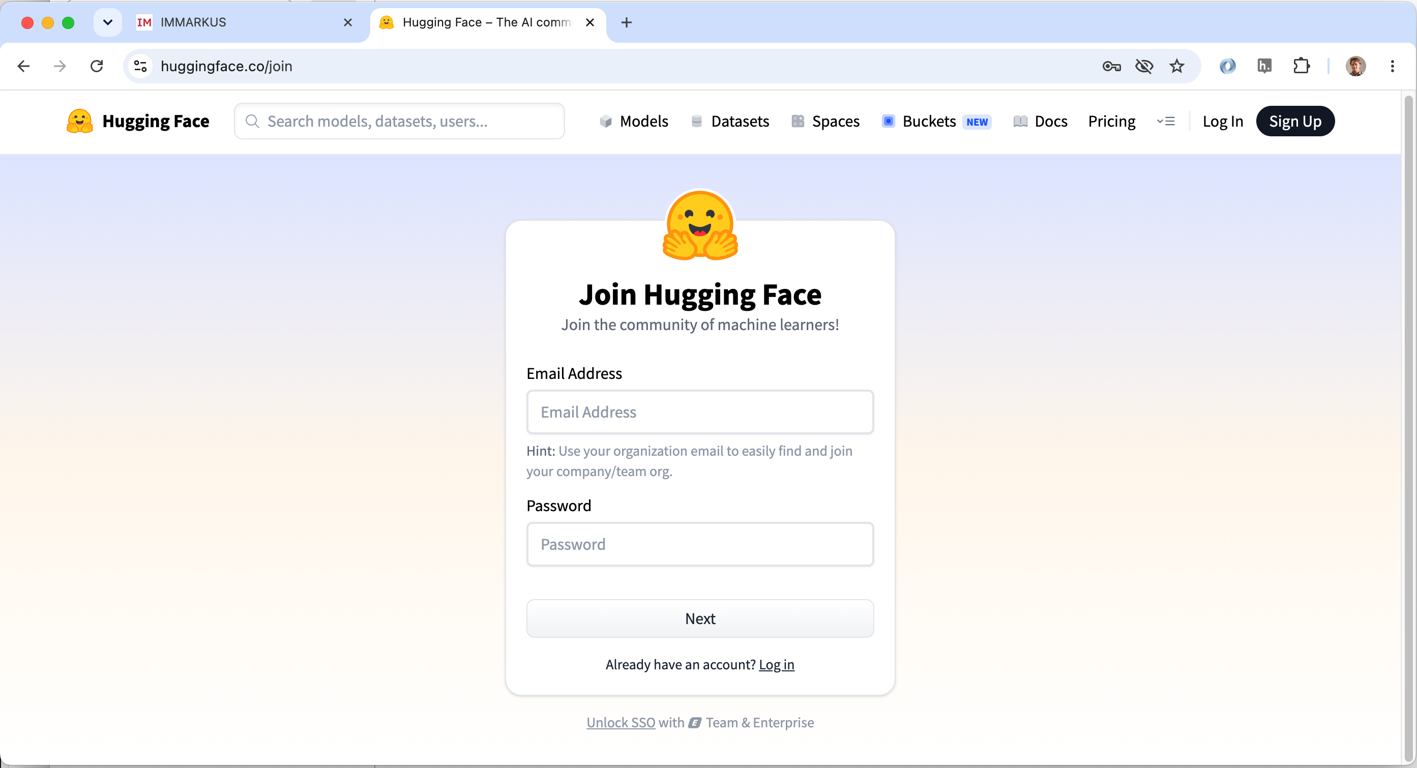1417x768 pixels.
Task: Open Chrome's three-dot menu
Action: tap(1392, 67)
